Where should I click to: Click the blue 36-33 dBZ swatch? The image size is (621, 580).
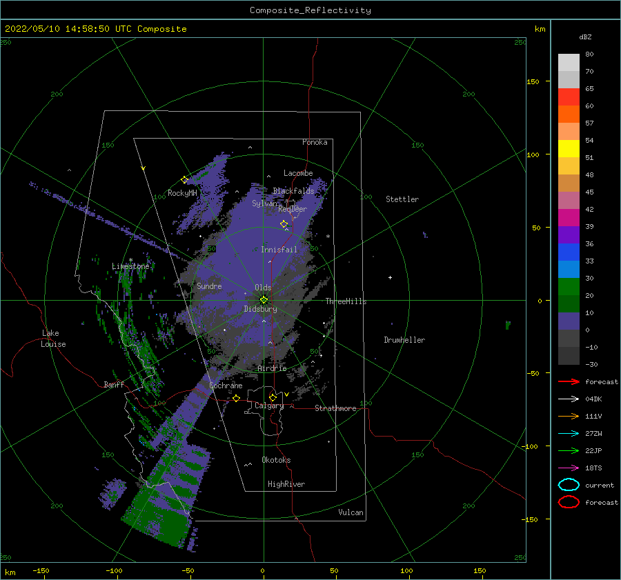[x=569, y=252]
